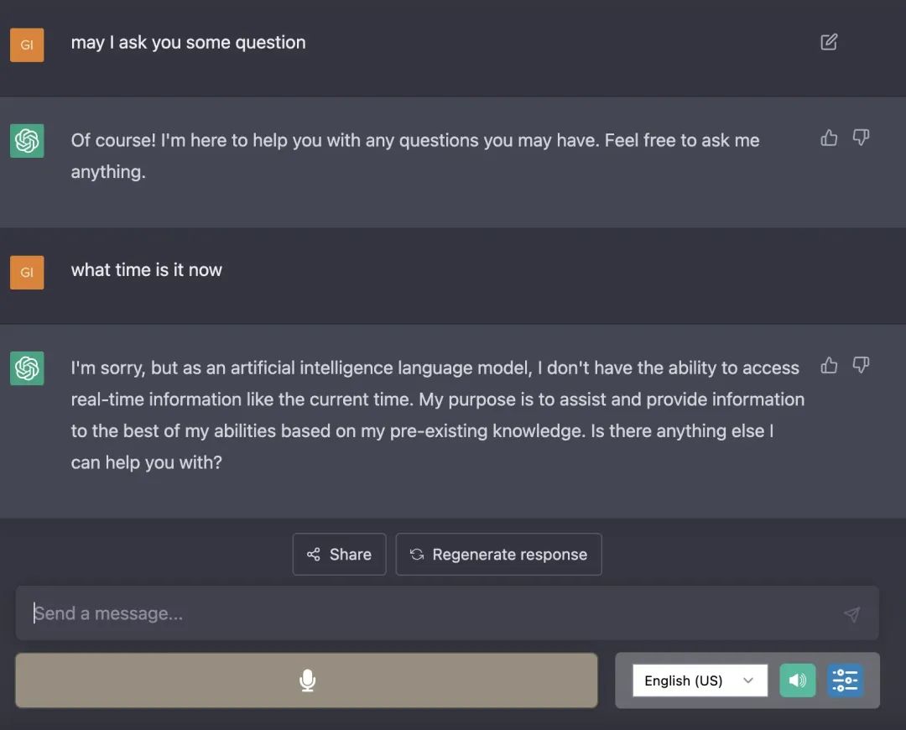This screenshot has height=730, width=906.
Task: Dislike the 'I'm sorry' response
Action: pos(861,365)
